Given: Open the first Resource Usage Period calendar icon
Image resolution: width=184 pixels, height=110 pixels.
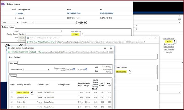Looking at the screenshot, I should [x=74, y=69].
